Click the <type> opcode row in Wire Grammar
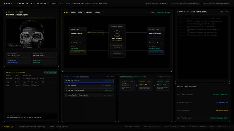The image size is (234, 131). click(31, 82)
